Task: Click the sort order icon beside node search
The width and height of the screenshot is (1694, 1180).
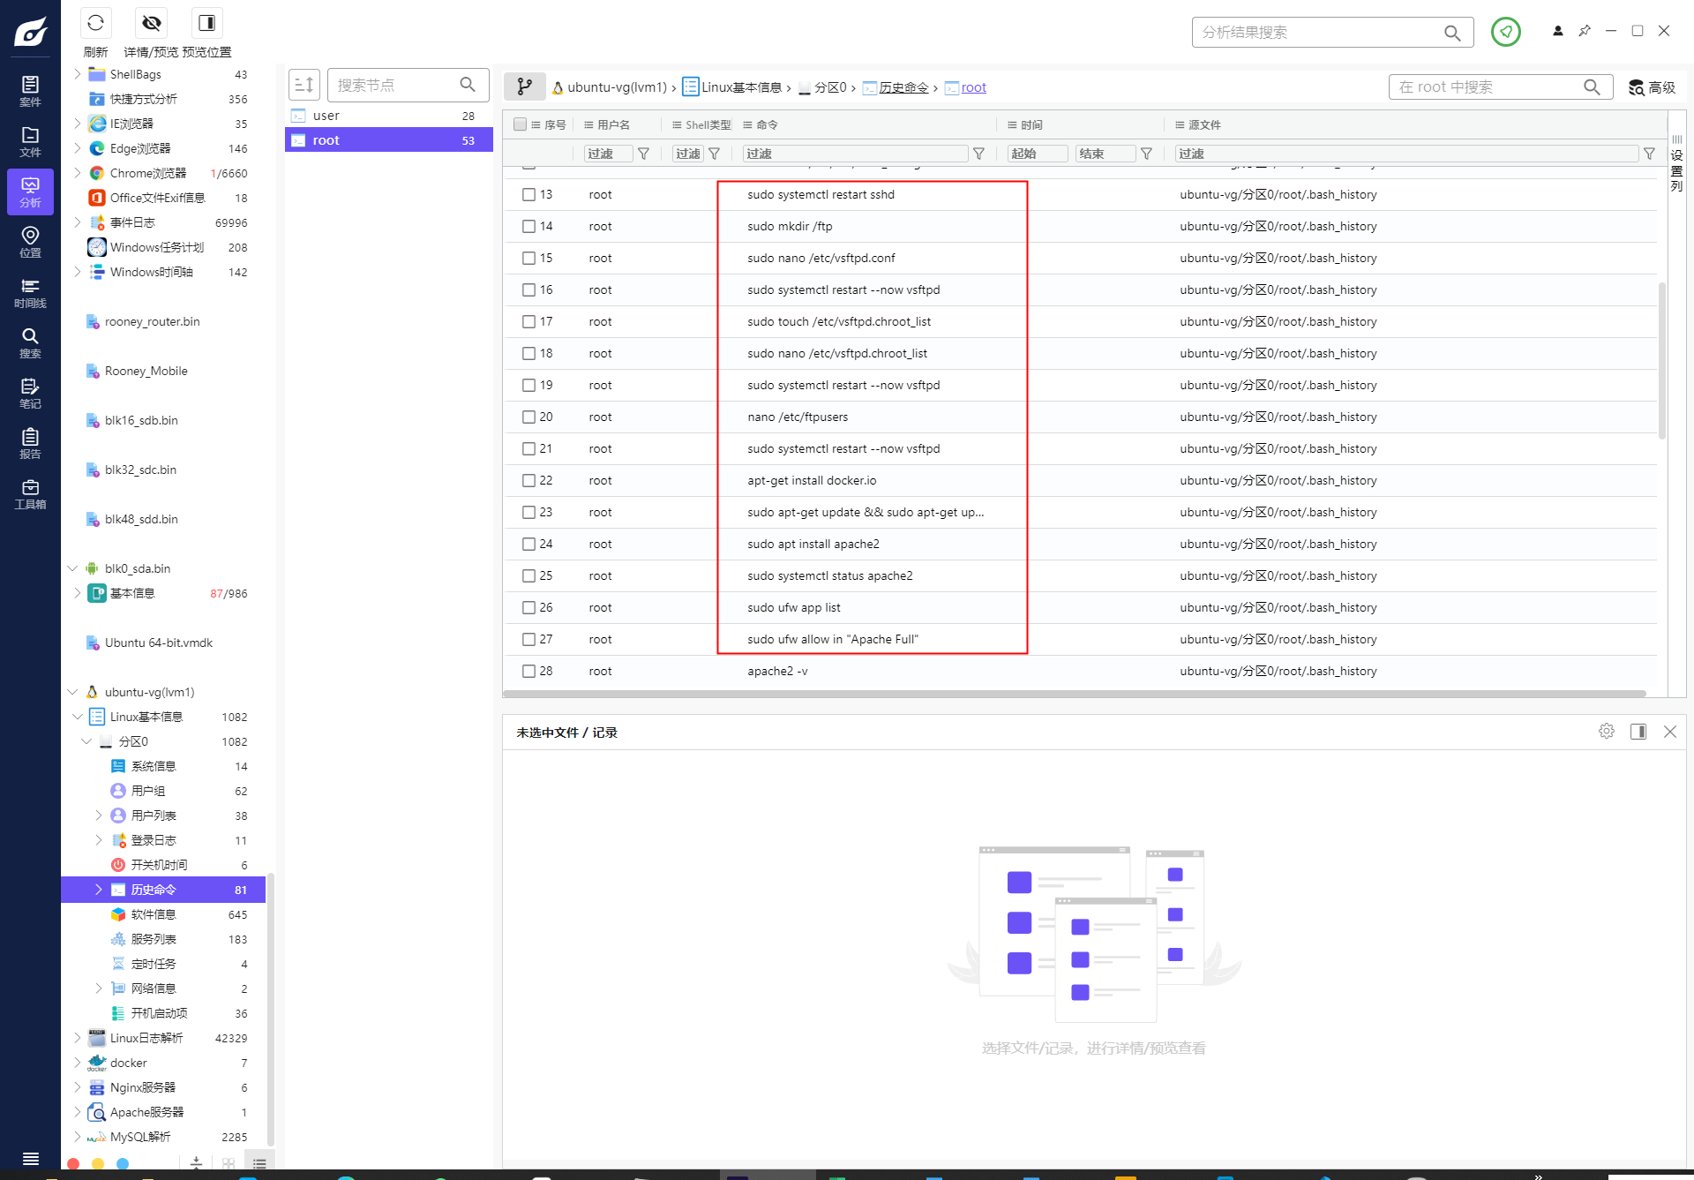Action: tap(304, 85)
